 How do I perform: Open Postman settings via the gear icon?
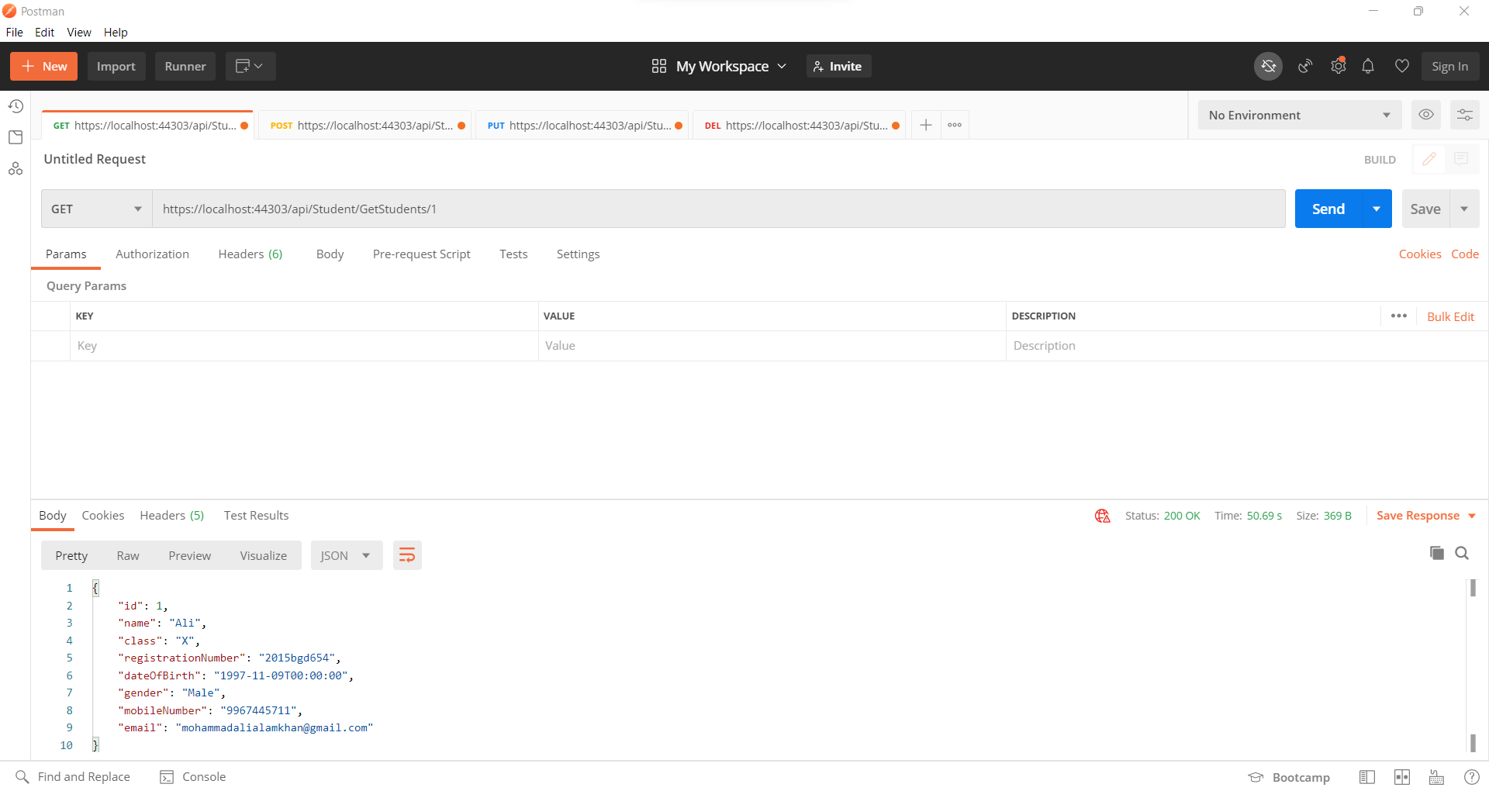click(x=1339, y=66)
